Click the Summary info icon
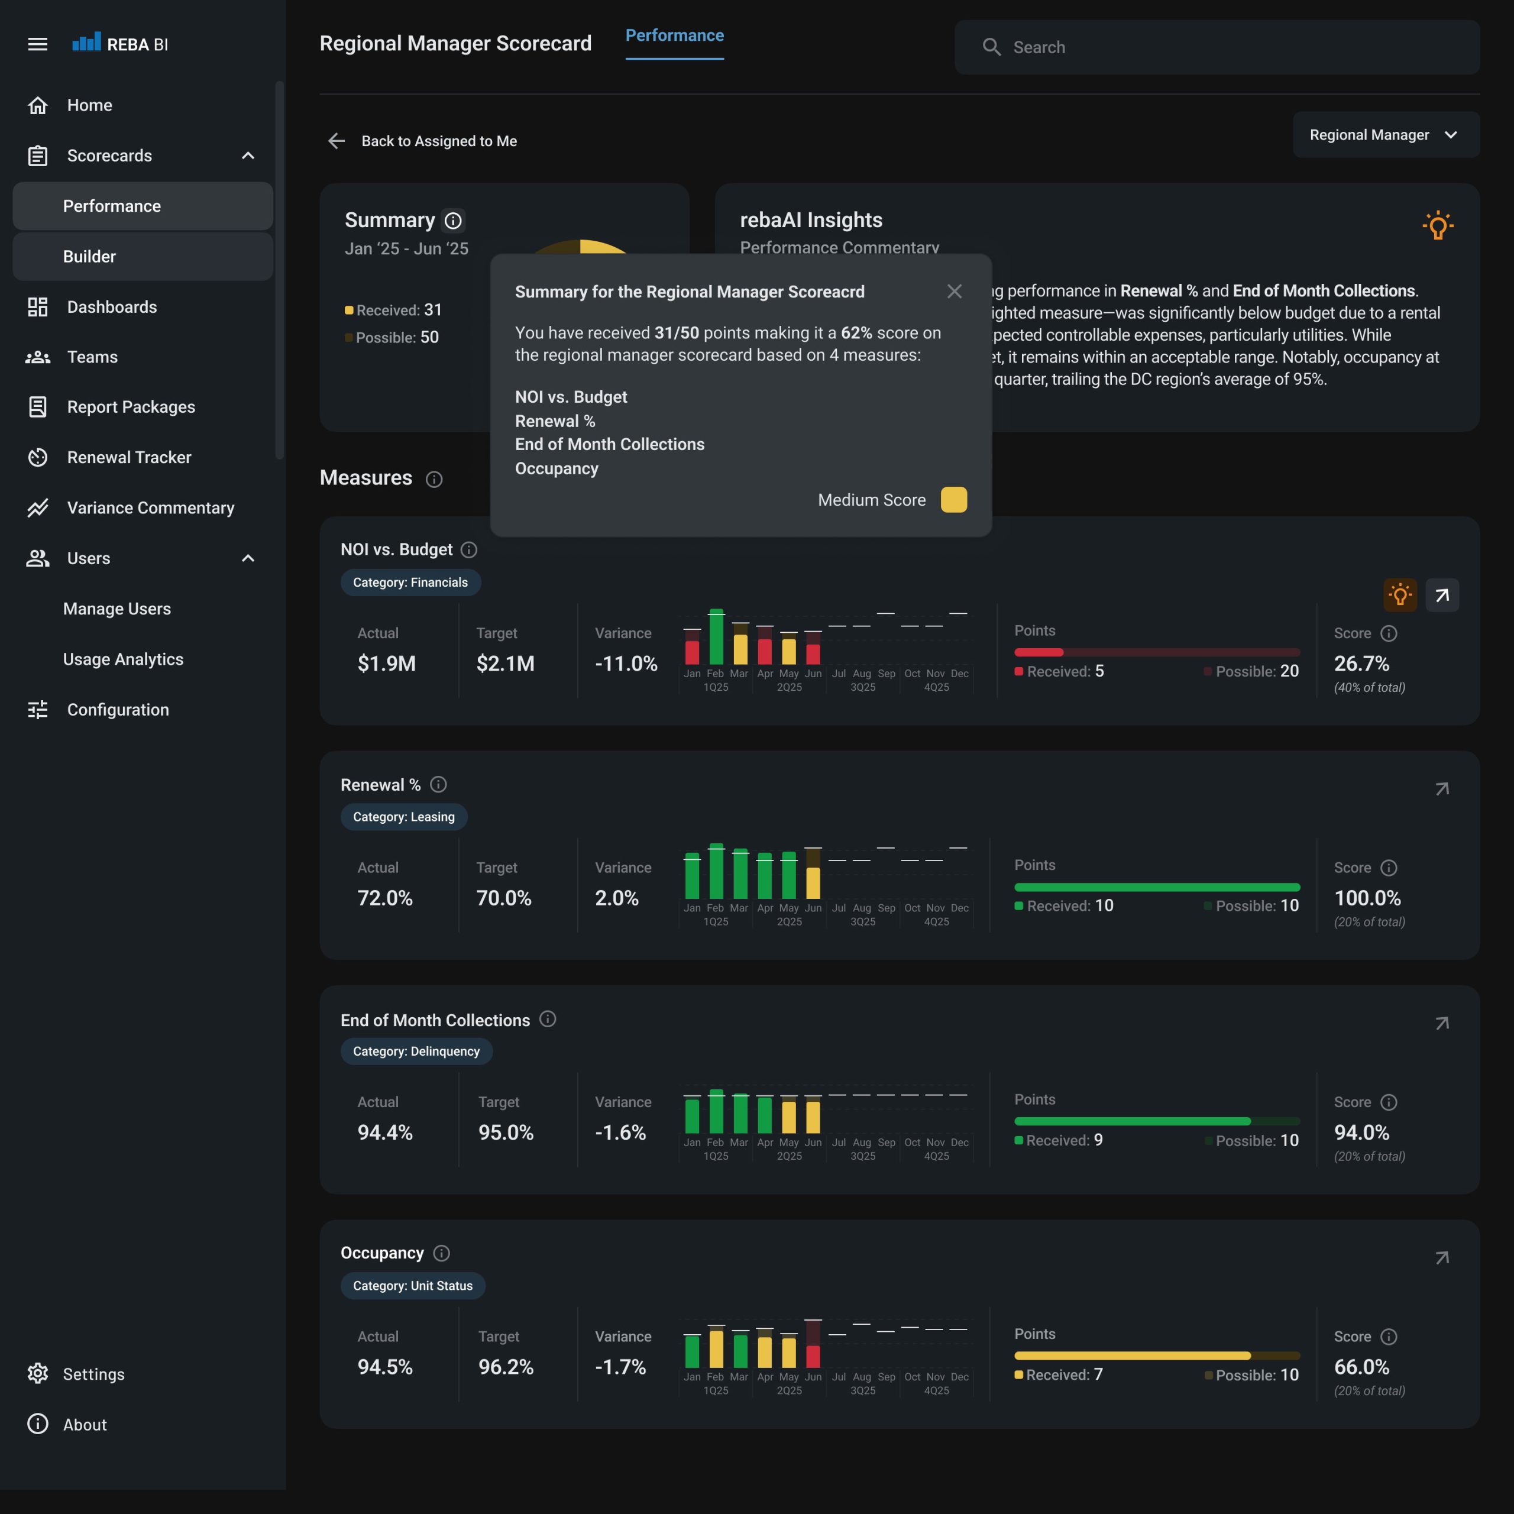The height and width of the screenshot is (1514, 1514). 453,221
